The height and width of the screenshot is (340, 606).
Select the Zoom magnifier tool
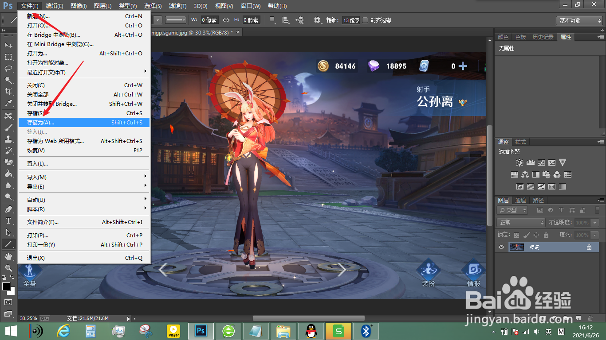click(x=8, y=268)
